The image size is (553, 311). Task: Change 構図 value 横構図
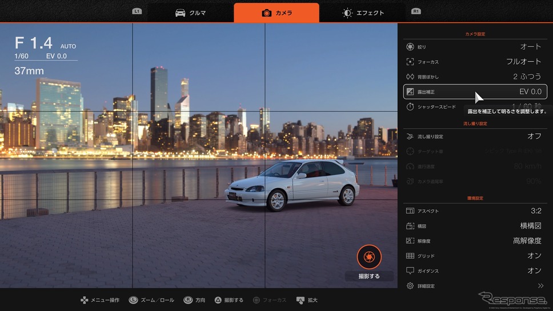tap(531, 226)
